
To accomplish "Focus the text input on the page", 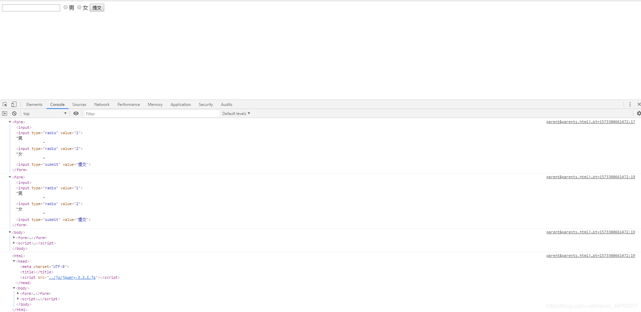I will coord(31,8).
